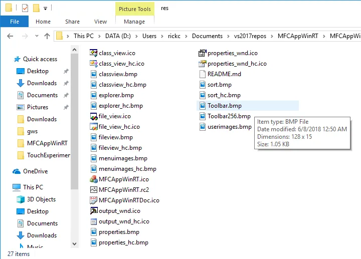Viewport: 361px width, 259px height.
Task: Go up one folder level
Action: 47,36
